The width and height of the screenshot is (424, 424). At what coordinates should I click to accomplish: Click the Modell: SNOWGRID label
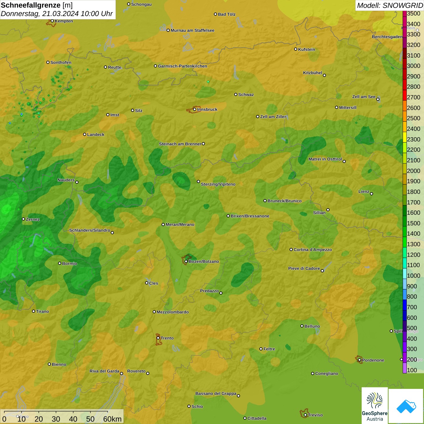pyautogui.click(x=390, y=5)
